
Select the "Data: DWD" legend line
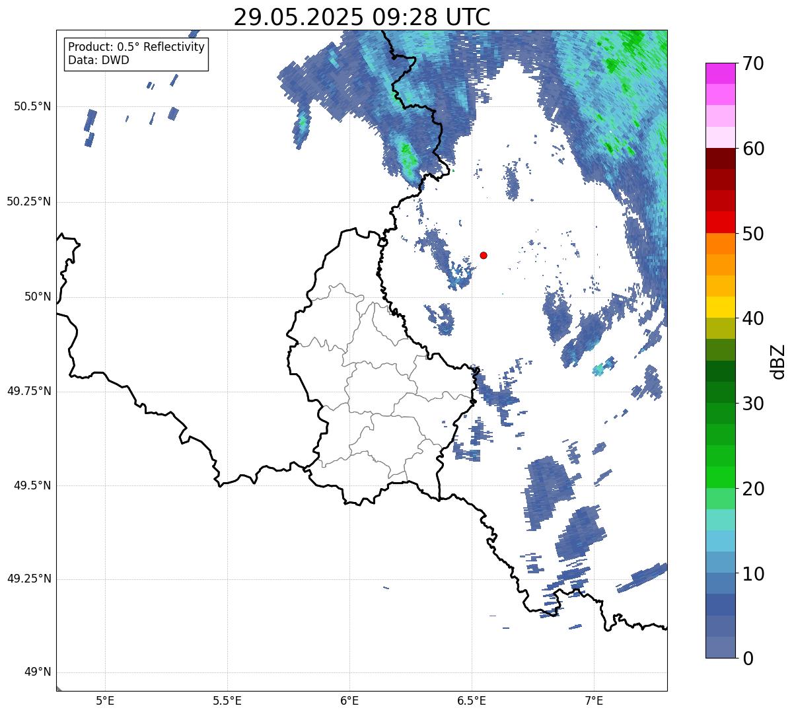click(x=98, y=60)
